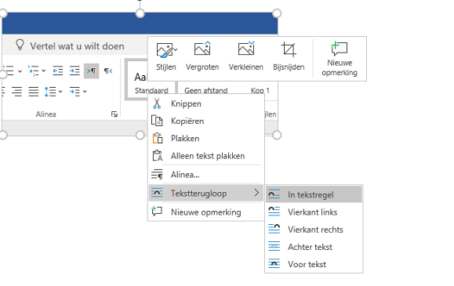The height and width of the screenshot is (286, 454).
Task: Open the line spacing dropdown arrow
Action: coord(60,92)
